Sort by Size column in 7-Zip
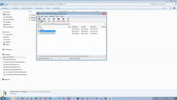This screenshot has height=100, width=177. coord(69,27)
